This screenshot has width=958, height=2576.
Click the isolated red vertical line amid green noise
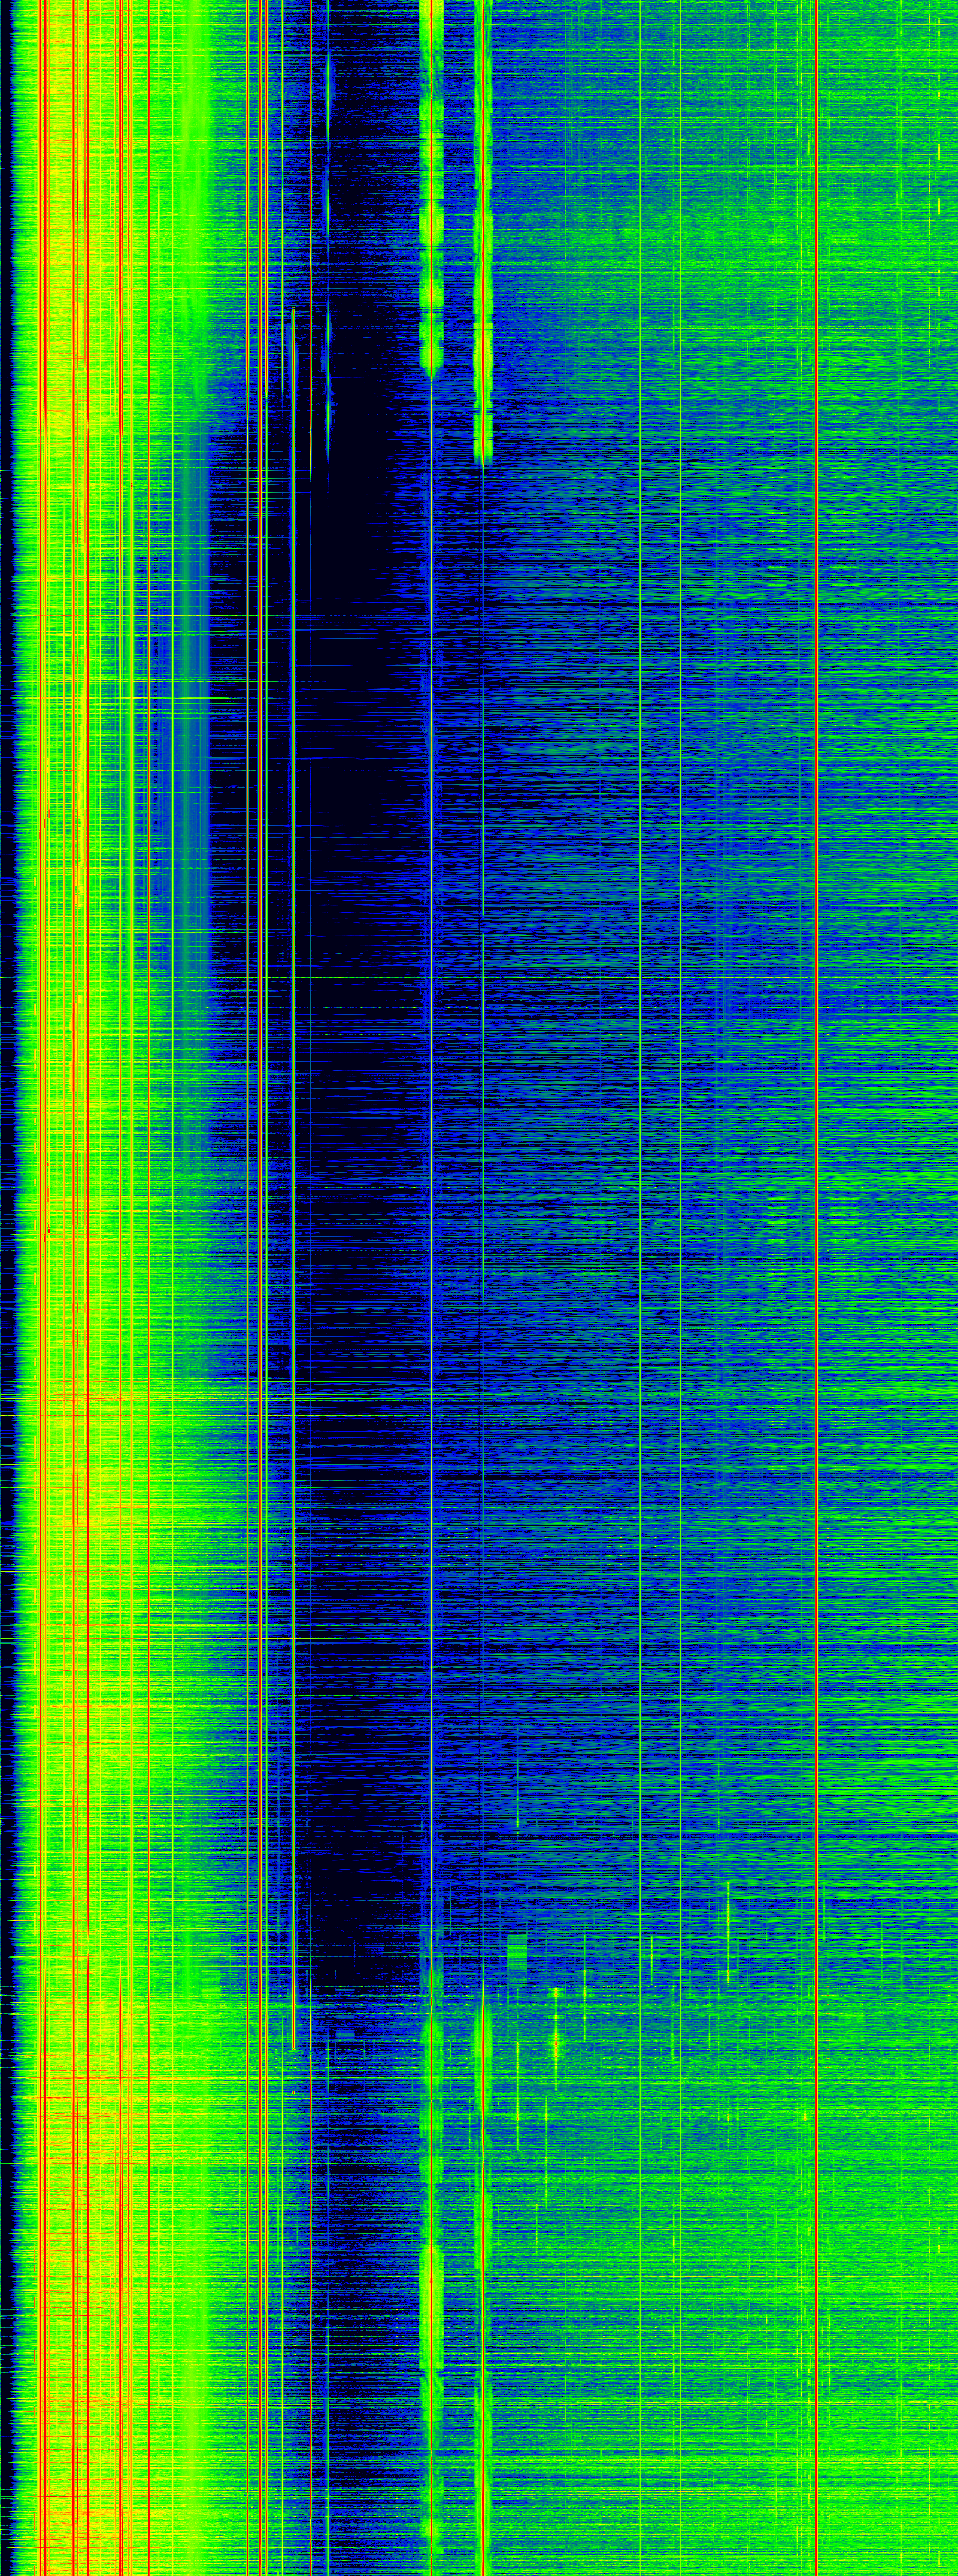(817, 1288)
